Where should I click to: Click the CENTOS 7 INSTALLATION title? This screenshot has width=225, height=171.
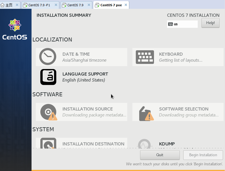193,15
